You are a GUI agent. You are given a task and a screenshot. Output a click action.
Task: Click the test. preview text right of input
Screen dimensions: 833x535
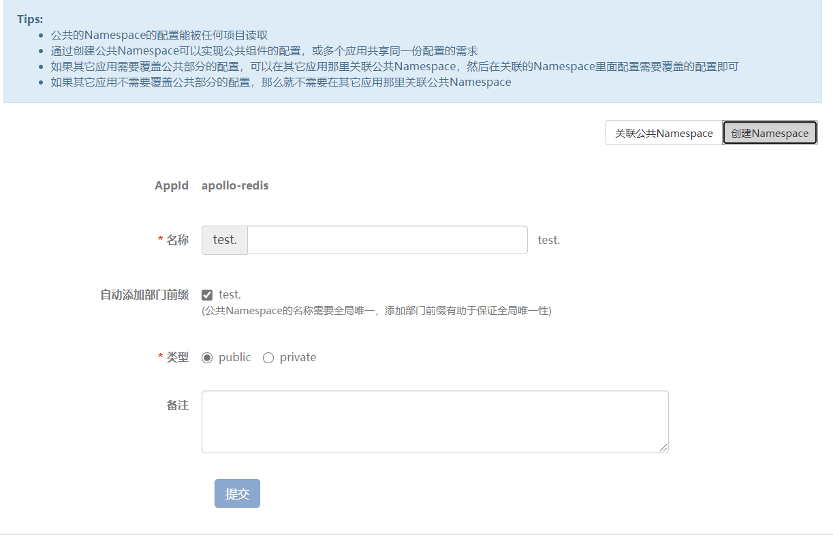click(x=549, y=240)
